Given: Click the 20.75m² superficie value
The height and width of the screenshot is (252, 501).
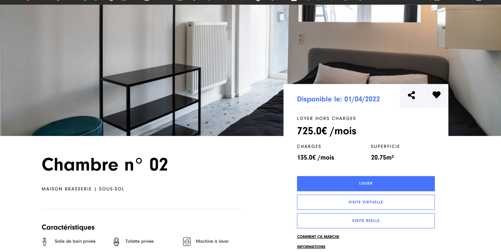Looking at the screenshot, I should (382, 158).
